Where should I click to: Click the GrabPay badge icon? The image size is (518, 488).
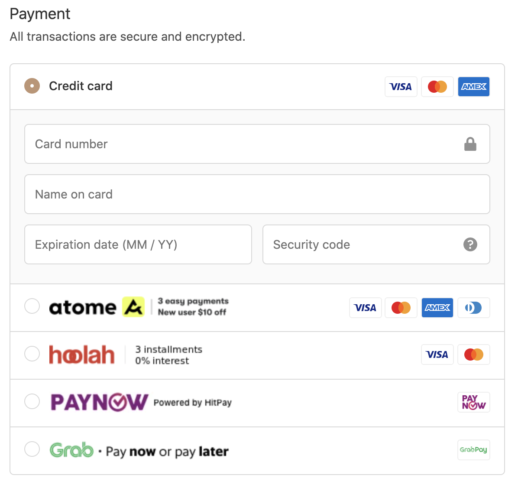pyautogui.click(x=473, y=450)
